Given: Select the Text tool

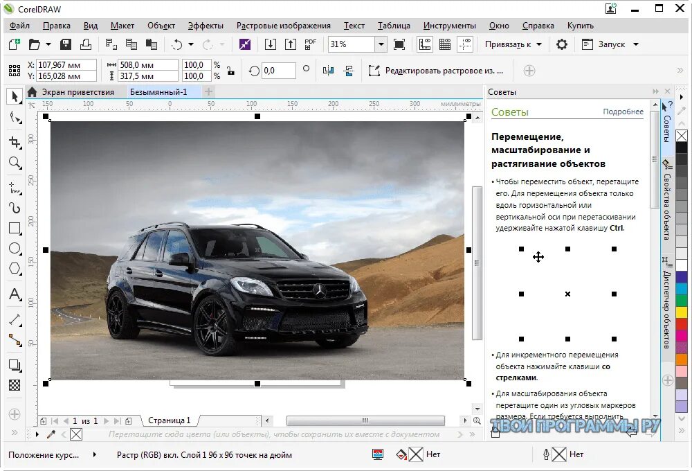Looking at the screenshot, I should coord(14,292).
